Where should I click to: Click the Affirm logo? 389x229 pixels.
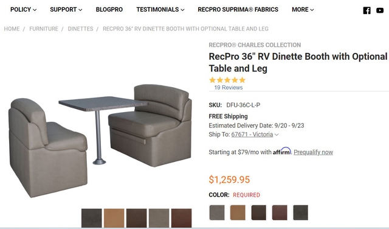pyautogui.click(x=282, y=151)
